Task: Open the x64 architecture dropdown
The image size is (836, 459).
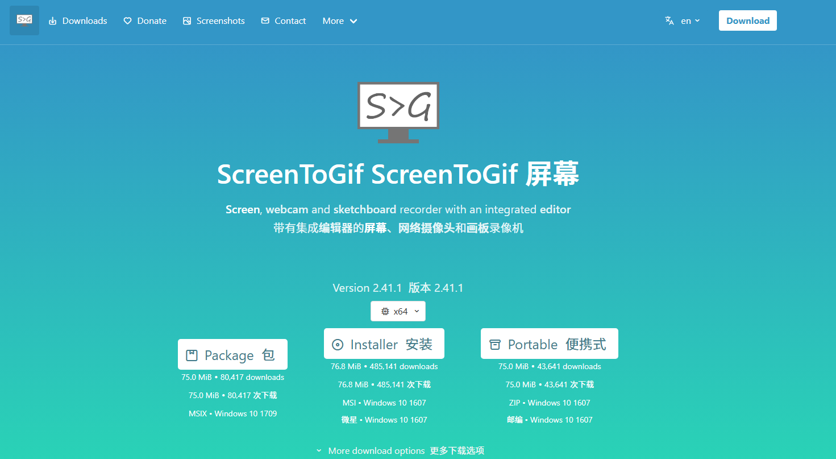Action: tap(398, 312)
